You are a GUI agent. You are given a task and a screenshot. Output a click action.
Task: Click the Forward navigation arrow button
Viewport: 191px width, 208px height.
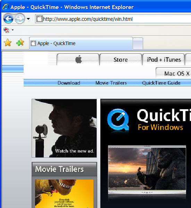20,19
